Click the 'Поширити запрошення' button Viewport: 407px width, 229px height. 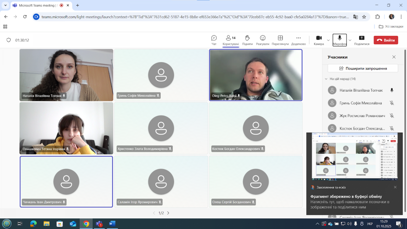(x=363, y=68)
